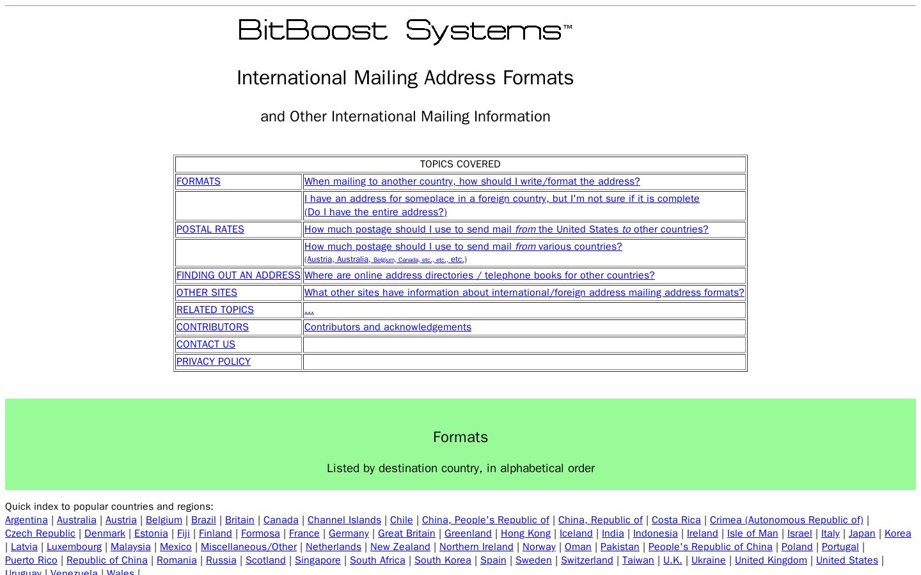Go to the Northern Ireland link
The image size is (921, 575).
(x=476, y=547)
